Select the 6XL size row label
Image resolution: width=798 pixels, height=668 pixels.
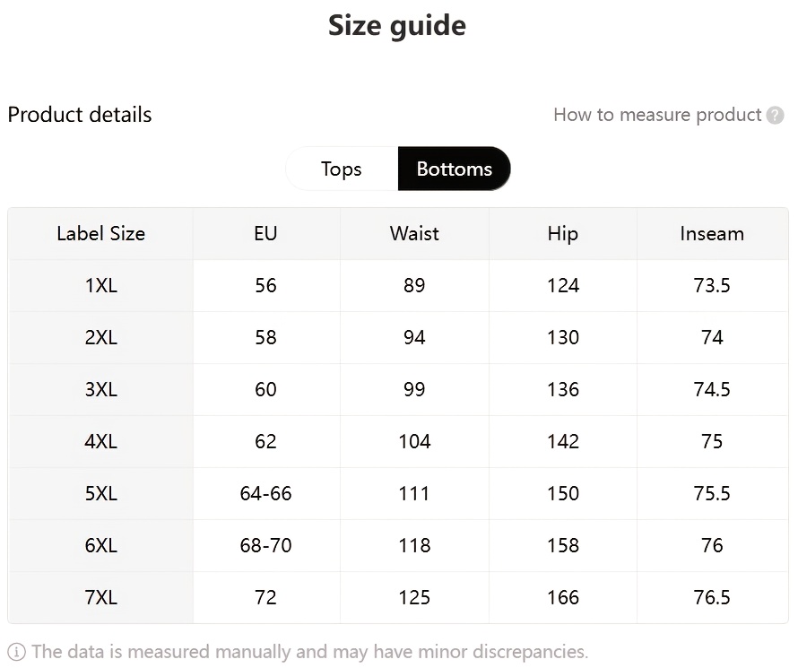[x=100, y=545]
